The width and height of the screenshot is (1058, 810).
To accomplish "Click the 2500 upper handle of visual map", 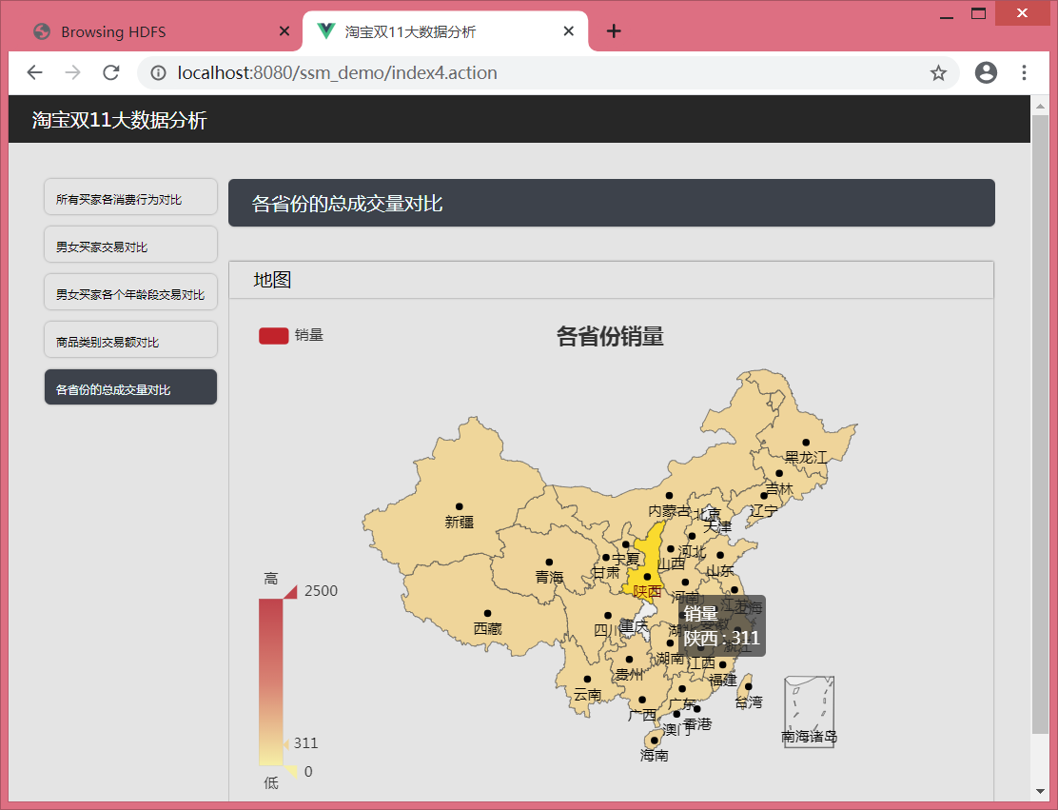I will 290,592.
